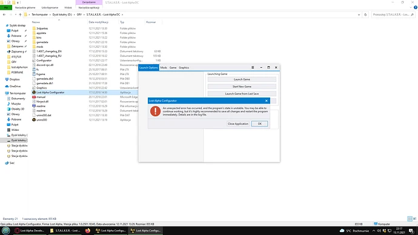Open Explorer help question mark icon
The width and height of the screenshot is (418, 235).
coord(416,7)
